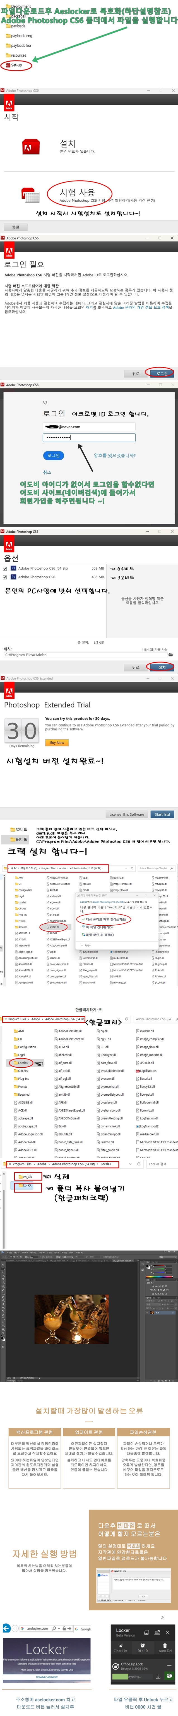
Task: Toggle Adobe Photoshop CS6 (64 Bit) checkbox
Action: point(5,568)
